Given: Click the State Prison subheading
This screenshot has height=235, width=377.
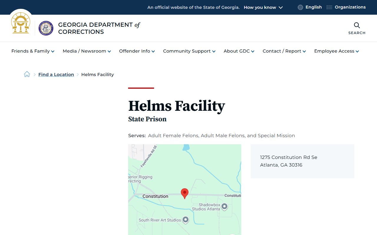Looking at the screenshot, I should click(x=147, y=119).
